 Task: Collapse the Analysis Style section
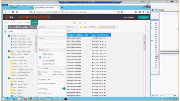64,50
